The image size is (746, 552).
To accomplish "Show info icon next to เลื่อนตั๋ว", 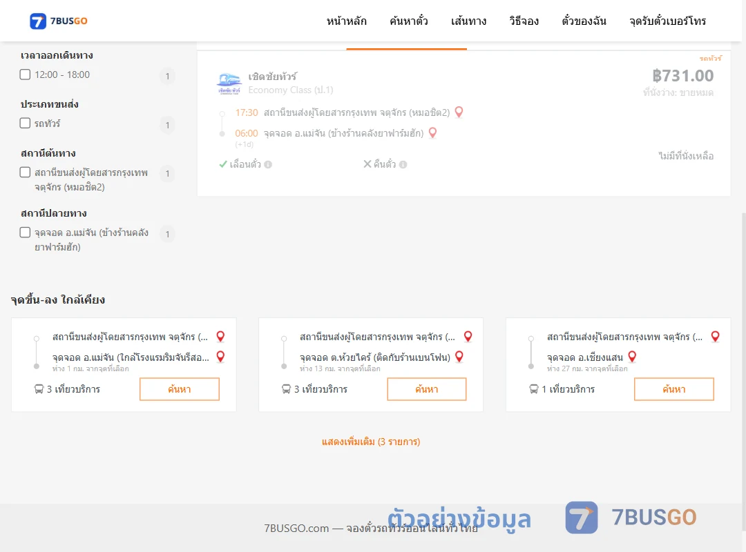I will pos(268,164).
